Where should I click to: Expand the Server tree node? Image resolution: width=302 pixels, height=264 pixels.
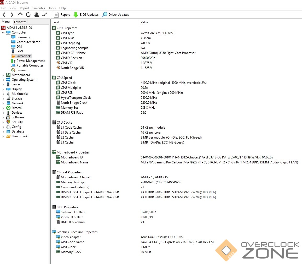pyautogui.click(x=3, y=84)
